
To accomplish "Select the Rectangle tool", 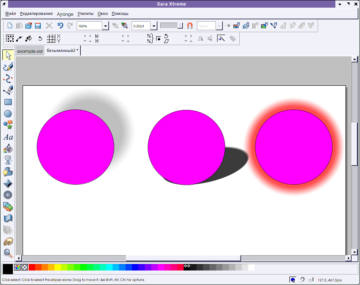I will [x=8, y=102].
